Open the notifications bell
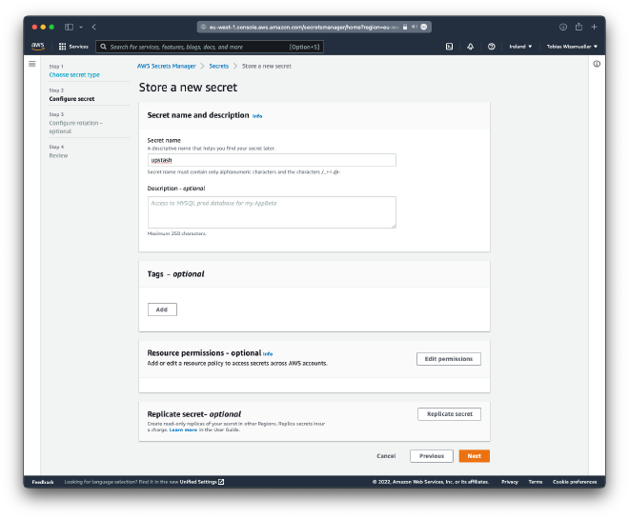The image size is (629, 519). 470,46
